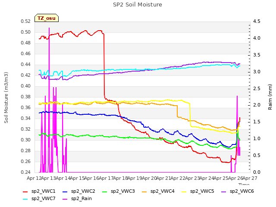Click the sp2_VWC1 legend label
The image size is (276, 207).
point(44,191)
